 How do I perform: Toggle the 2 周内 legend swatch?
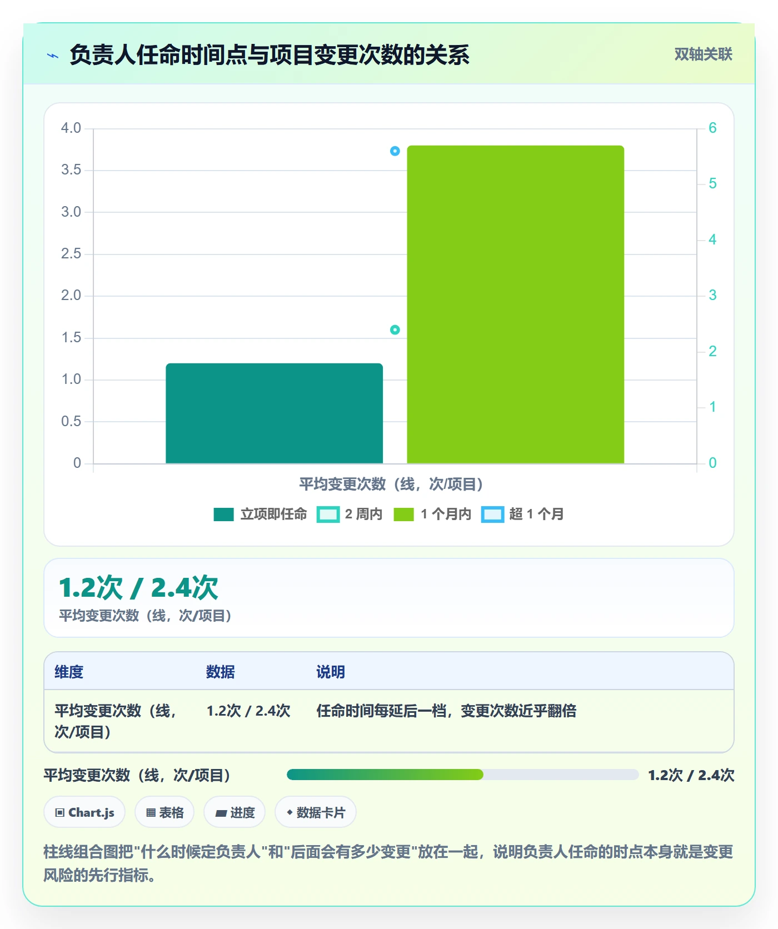[x=328, y=515]
